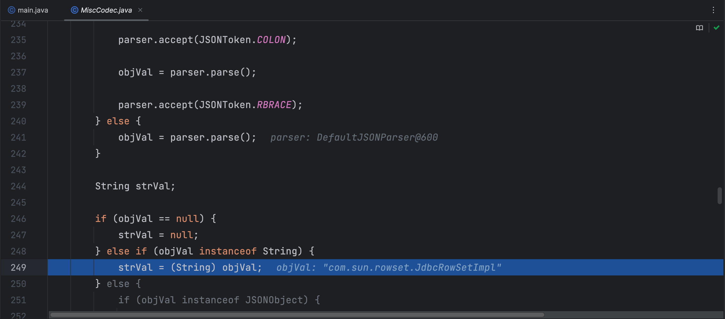Click the COLON constant on line 235
Screen dimensions: 725x319
(271, 40)
